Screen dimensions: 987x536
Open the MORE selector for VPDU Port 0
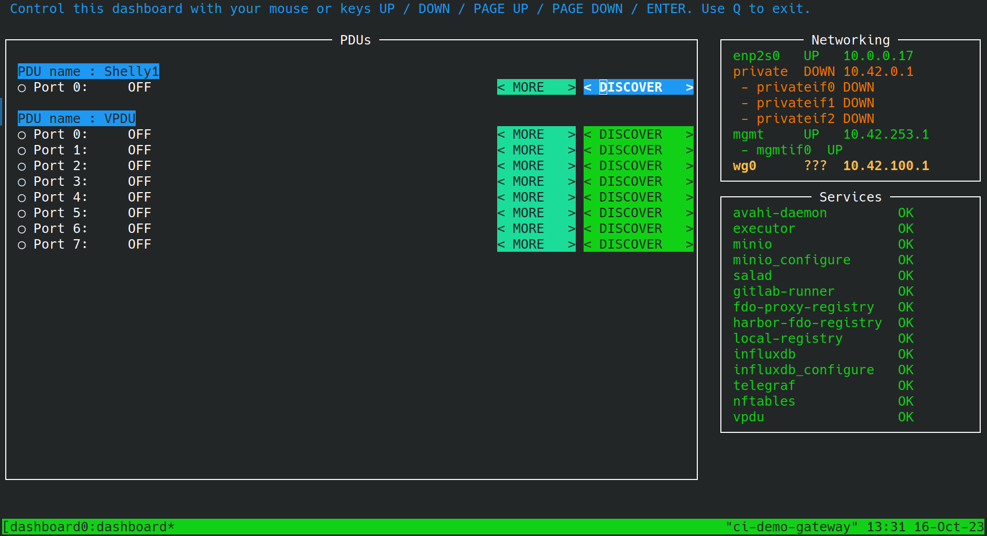point(535,134)
